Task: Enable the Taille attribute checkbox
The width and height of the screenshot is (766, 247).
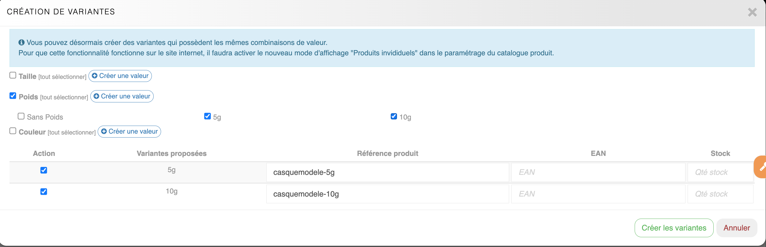Action: 13,75
